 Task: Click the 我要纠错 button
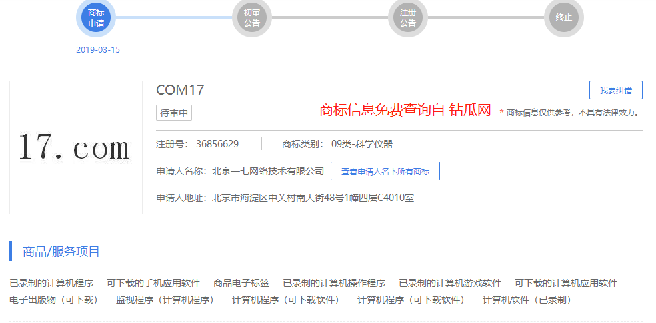(616, 90)
